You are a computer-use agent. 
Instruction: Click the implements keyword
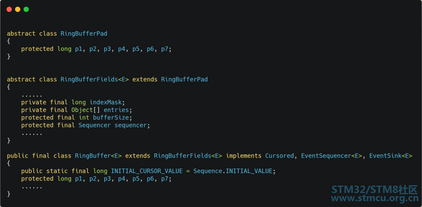[243, 156]
